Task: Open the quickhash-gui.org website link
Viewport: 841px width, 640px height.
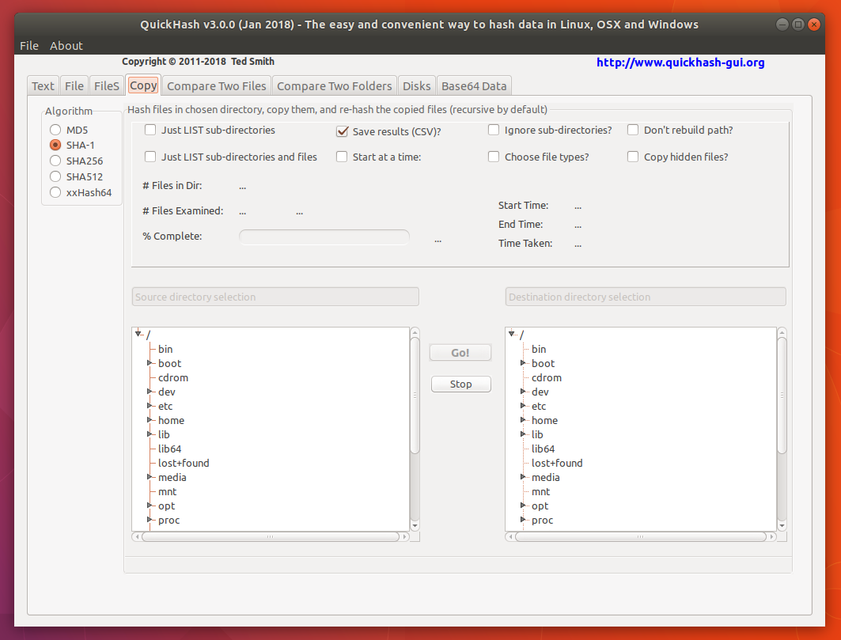Action: coord(680,62)
